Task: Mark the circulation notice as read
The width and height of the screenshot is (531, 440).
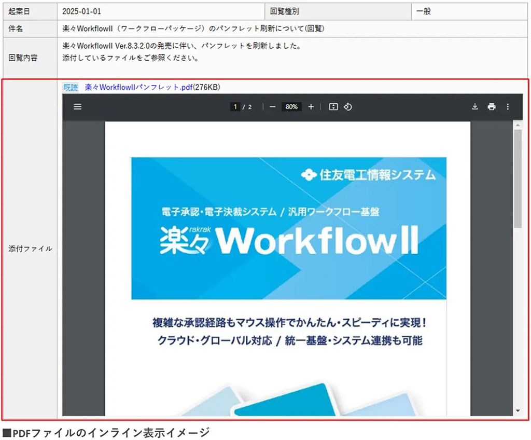Action: click(70, 88)
